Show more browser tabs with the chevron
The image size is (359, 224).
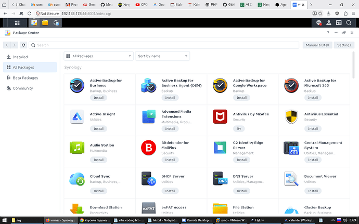pos(311,5)
